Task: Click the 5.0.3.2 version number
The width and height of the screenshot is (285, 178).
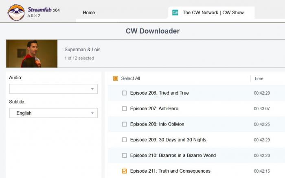Action: (x=34, y=15)
